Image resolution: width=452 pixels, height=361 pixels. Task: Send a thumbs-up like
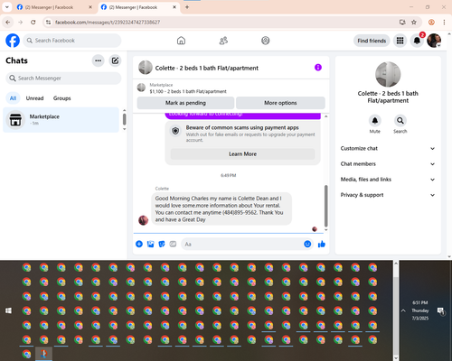tap(322, 244)
